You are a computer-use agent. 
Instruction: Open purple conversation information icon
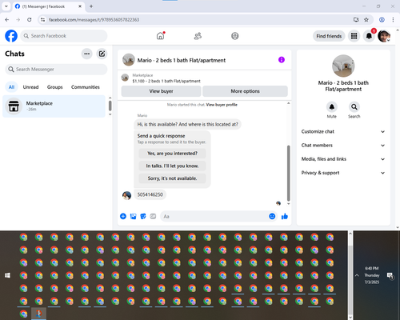pos(282,60)
